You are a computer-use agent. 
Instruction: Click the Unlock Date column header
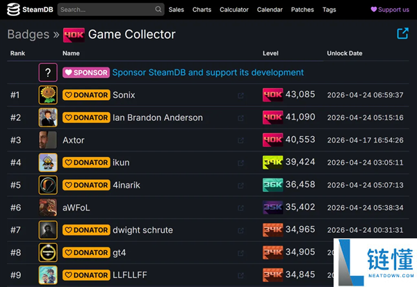pos(345,54)
